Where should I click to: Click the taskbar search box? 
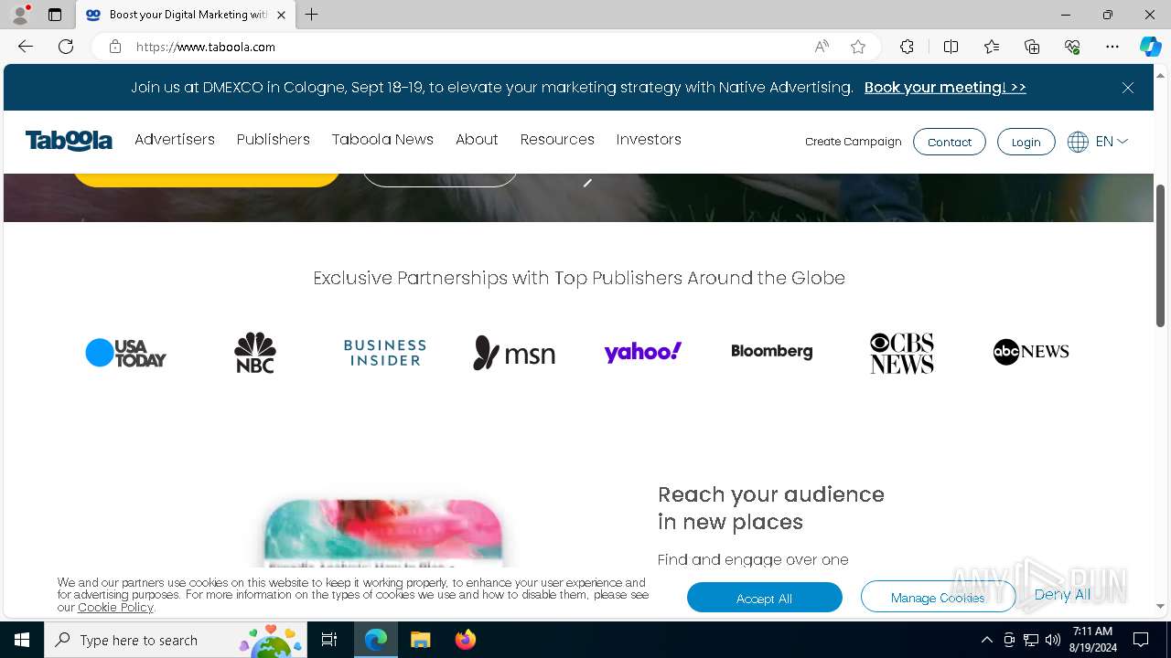click(x=177, y=640)
